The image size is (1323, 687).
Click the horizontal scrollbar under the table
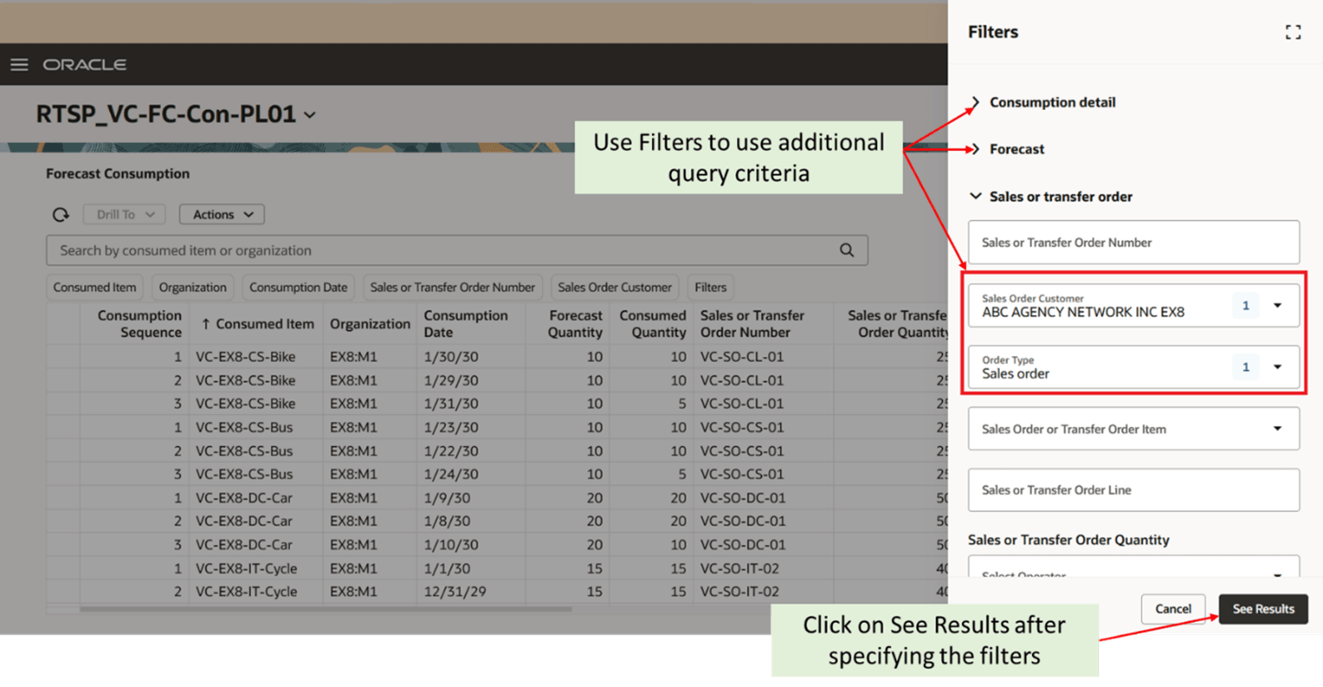point(325,608)
